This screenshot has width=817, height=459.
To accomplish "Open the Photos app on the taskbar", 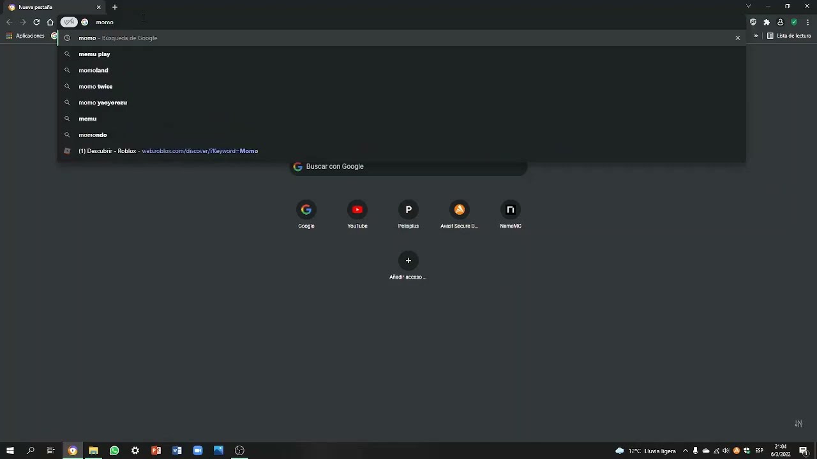I will pos(218,451).
